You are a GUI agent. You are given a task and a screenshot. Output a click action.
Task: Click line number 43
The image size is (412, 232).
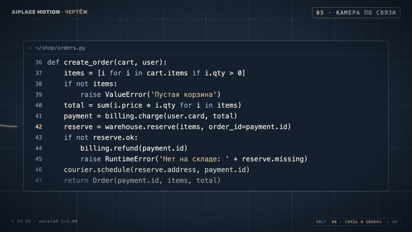(x=39, y=137)
